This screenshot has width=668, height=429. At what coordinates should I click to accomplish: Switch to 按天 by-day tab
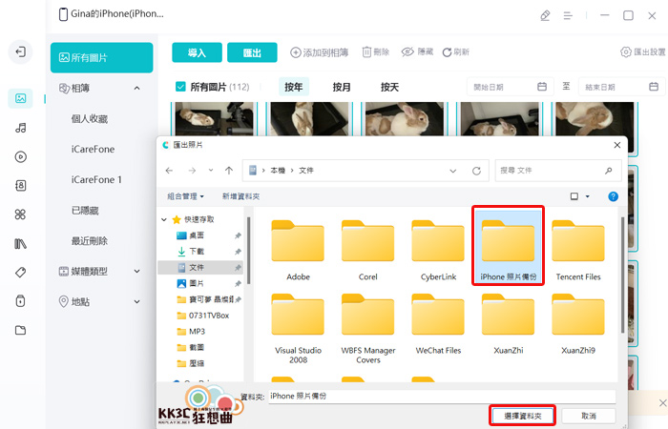pyautogui.click(x=389, y=87)
